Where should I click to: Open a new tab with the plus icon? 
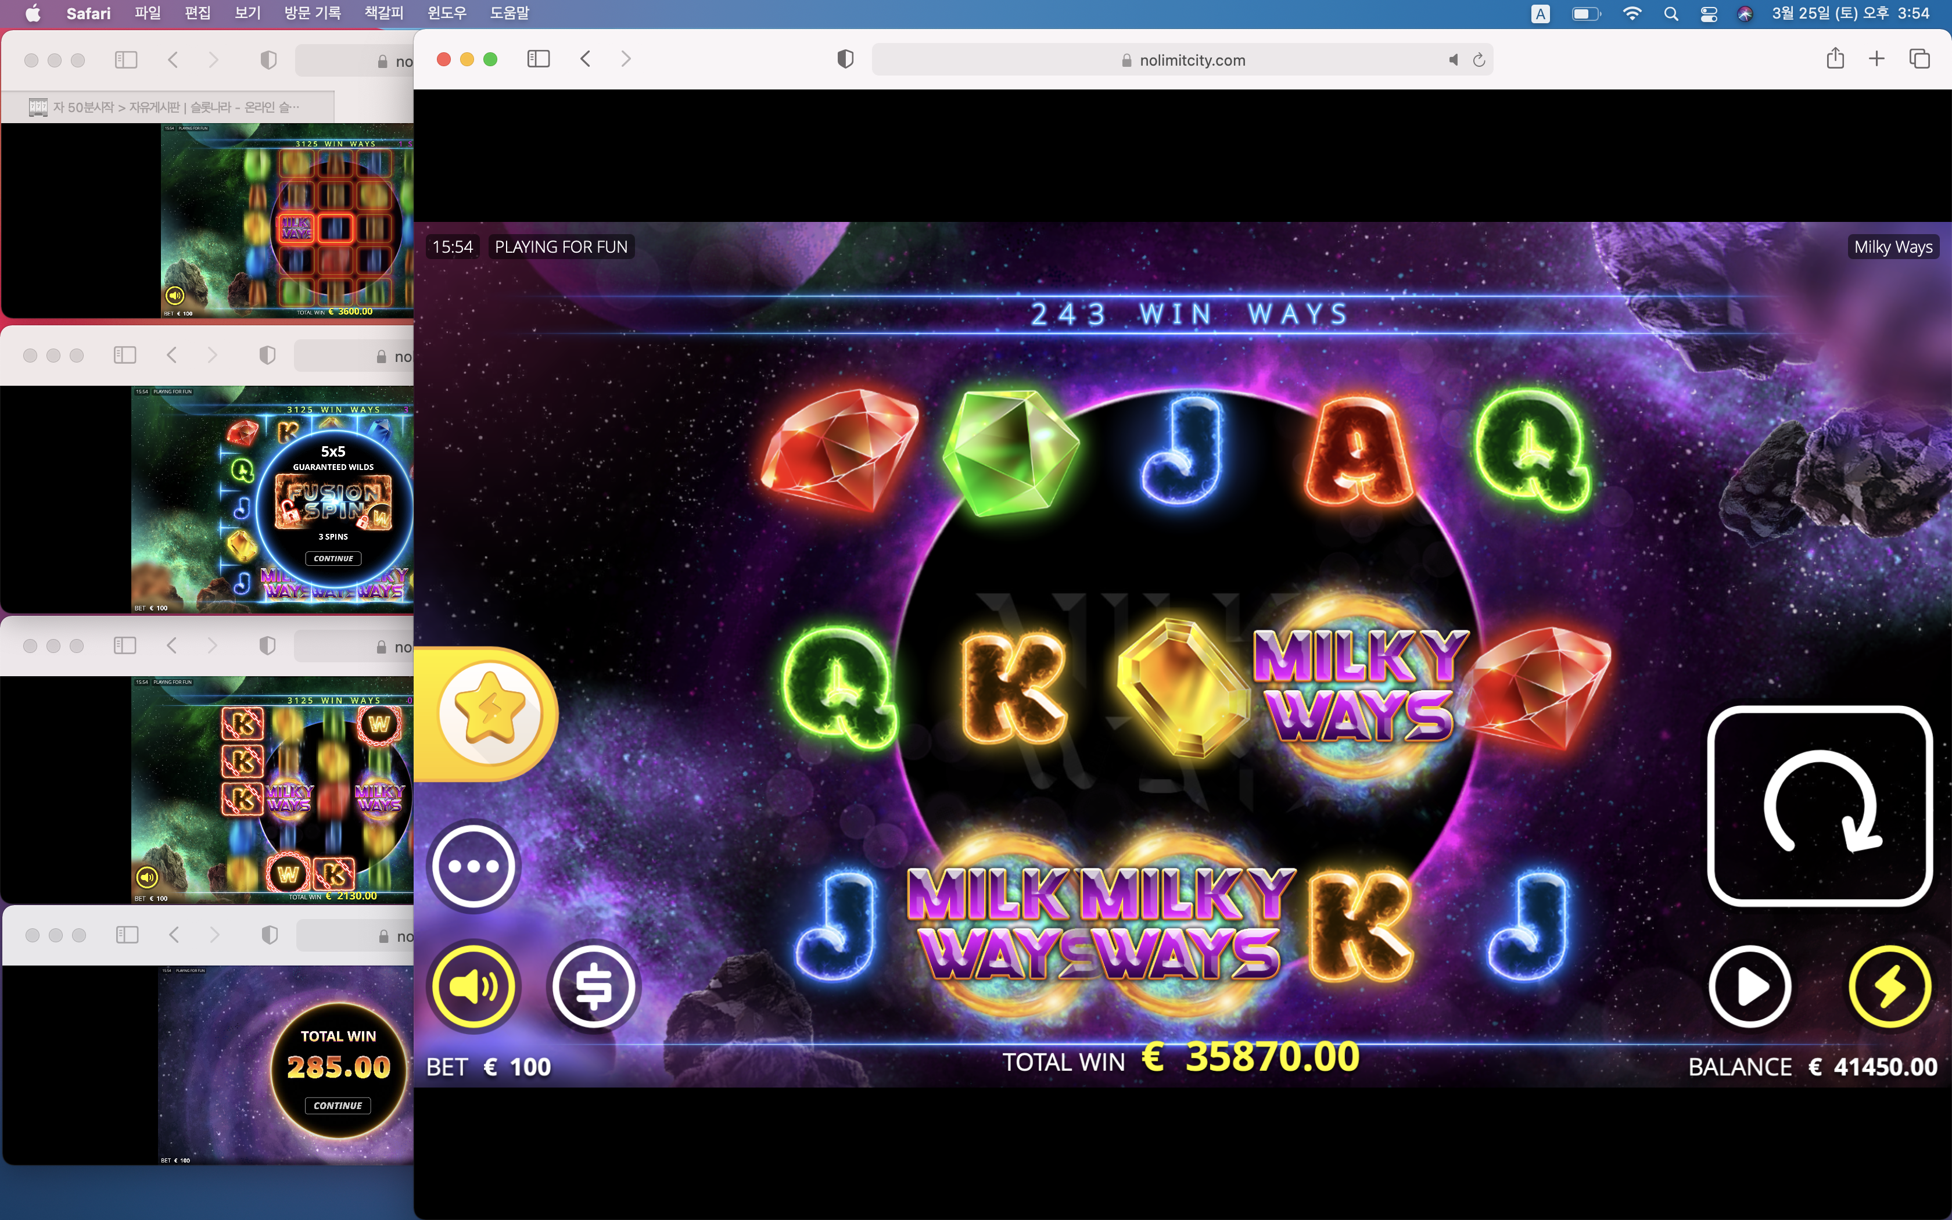click(1876, 58)
